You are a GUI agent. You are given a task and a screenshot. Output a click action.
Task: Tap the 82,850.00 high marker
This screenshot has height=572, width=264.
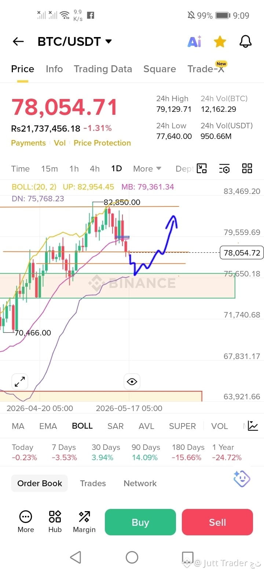(122, 202)
